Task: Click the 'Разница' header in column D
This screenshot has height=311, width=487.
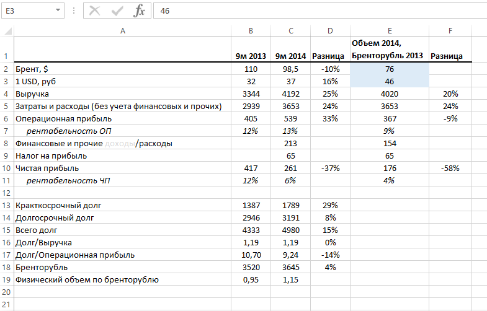Action: tap(330, 50)
